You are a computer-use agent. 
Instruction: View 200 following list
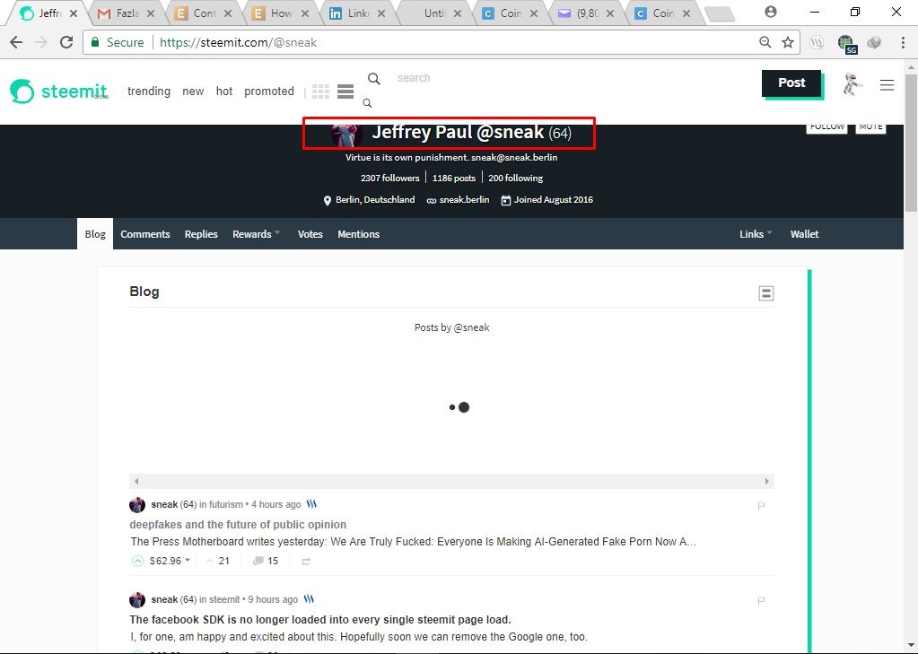516,178
